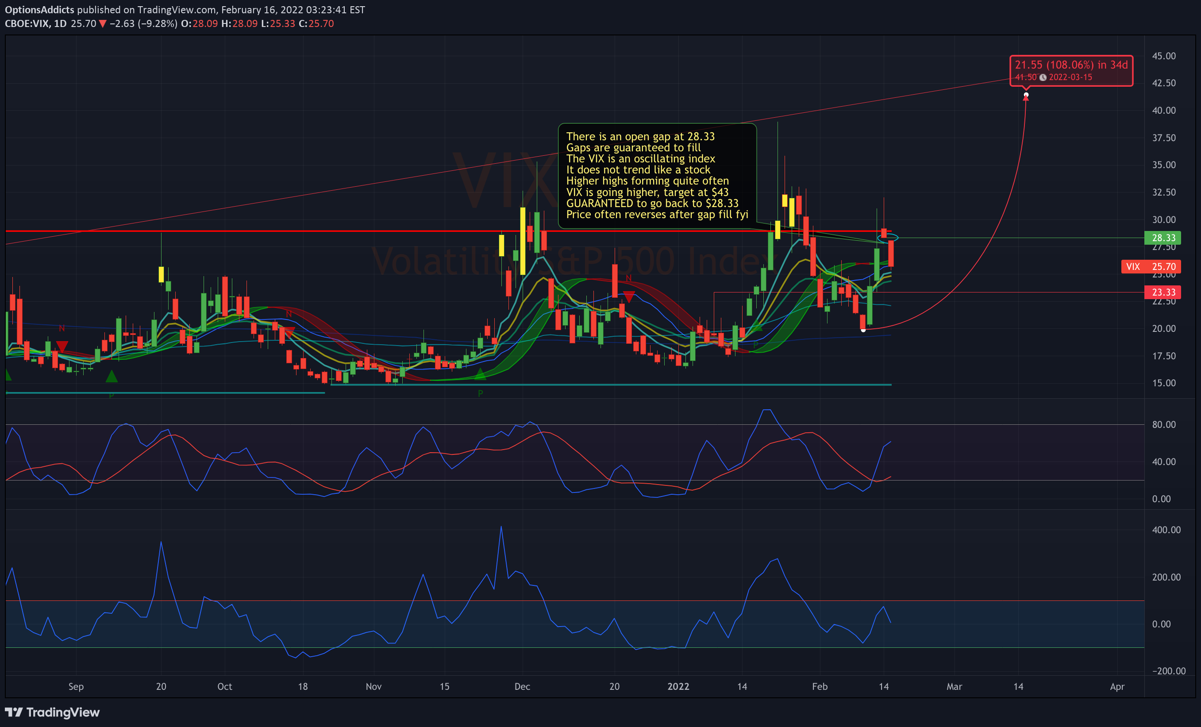Click the 35.00 price axis label
Viewport: 1201px width, 727px height.
click(1163, 165)
